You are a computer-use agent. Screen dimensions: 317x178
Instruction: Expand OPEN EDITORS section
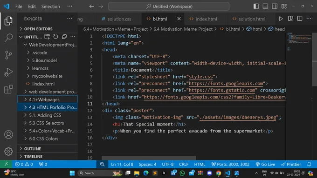pyautogui.click(x=48, y=29)
